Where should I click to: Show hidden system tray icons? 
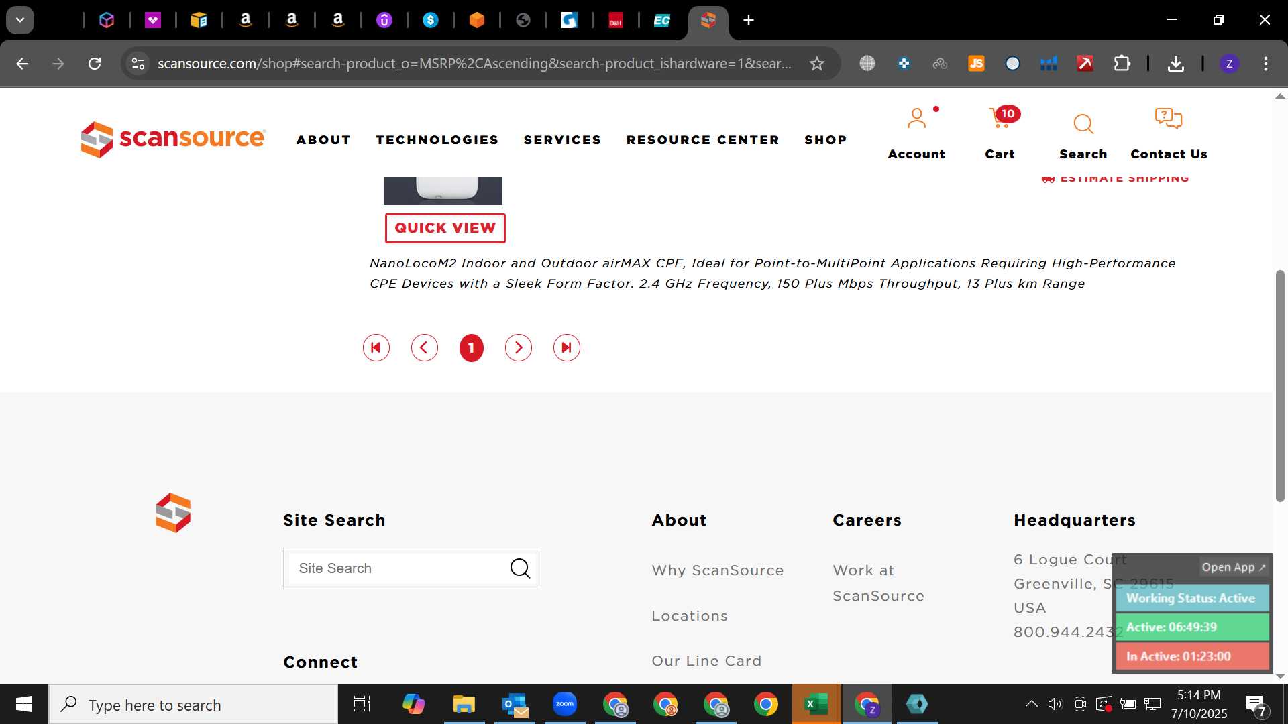pos(1031,704)
